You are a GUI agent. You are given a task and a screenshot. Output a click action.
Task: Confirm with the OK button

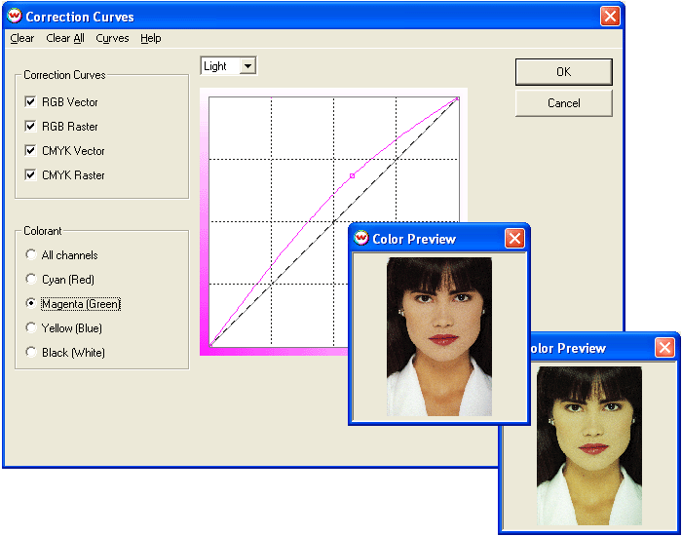[564, 72]
